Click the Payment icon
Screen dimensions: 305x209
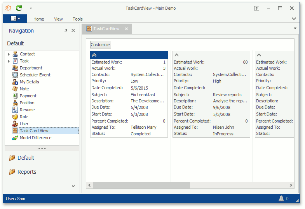click(x=15, y=96)
